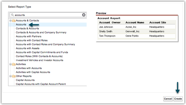Select Contacts & Accounts report type
The width and height of the screenshot is (186, 105).
(27, 29)
